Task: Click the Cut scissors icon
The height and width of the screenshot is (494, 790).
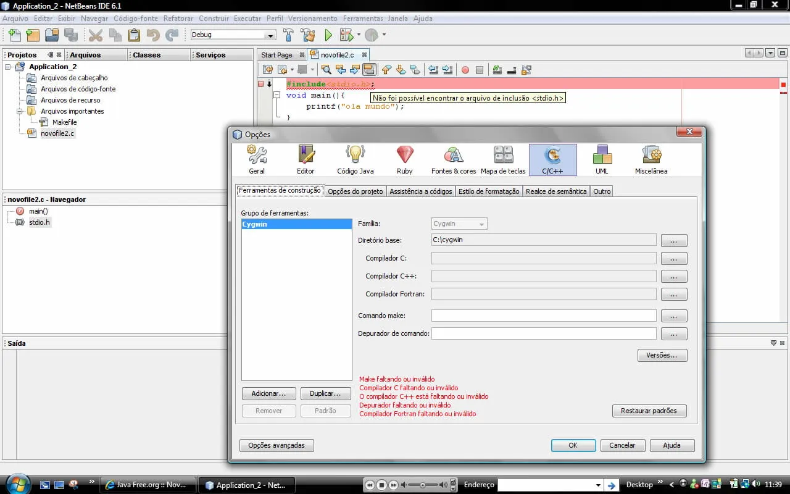Action: pyautogui.click(x=96, y=35)
